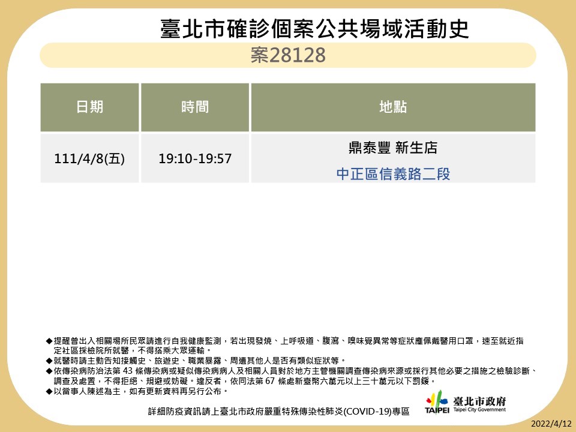Screen dimensions: 576x432
Task: Click the note starting 以當事人陳述為主
Action: pyautogui.click(x=137, y=391)
